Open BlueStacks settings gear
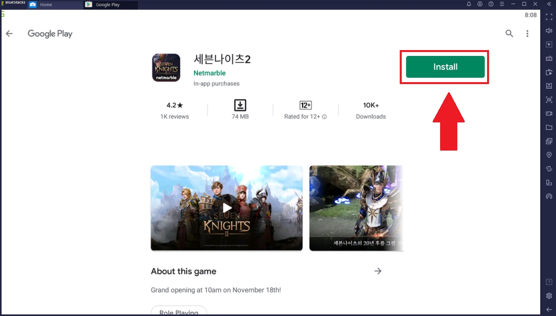The height and width of the screenshot is (316, 556). tap(549, 296)
